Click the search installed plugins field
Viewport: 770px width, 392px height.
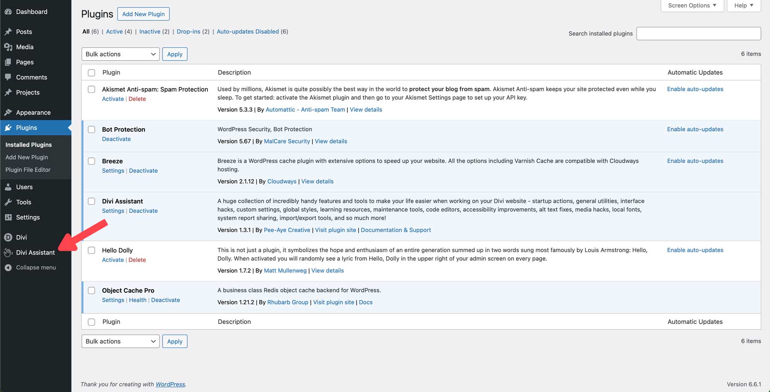coord(699,33)
